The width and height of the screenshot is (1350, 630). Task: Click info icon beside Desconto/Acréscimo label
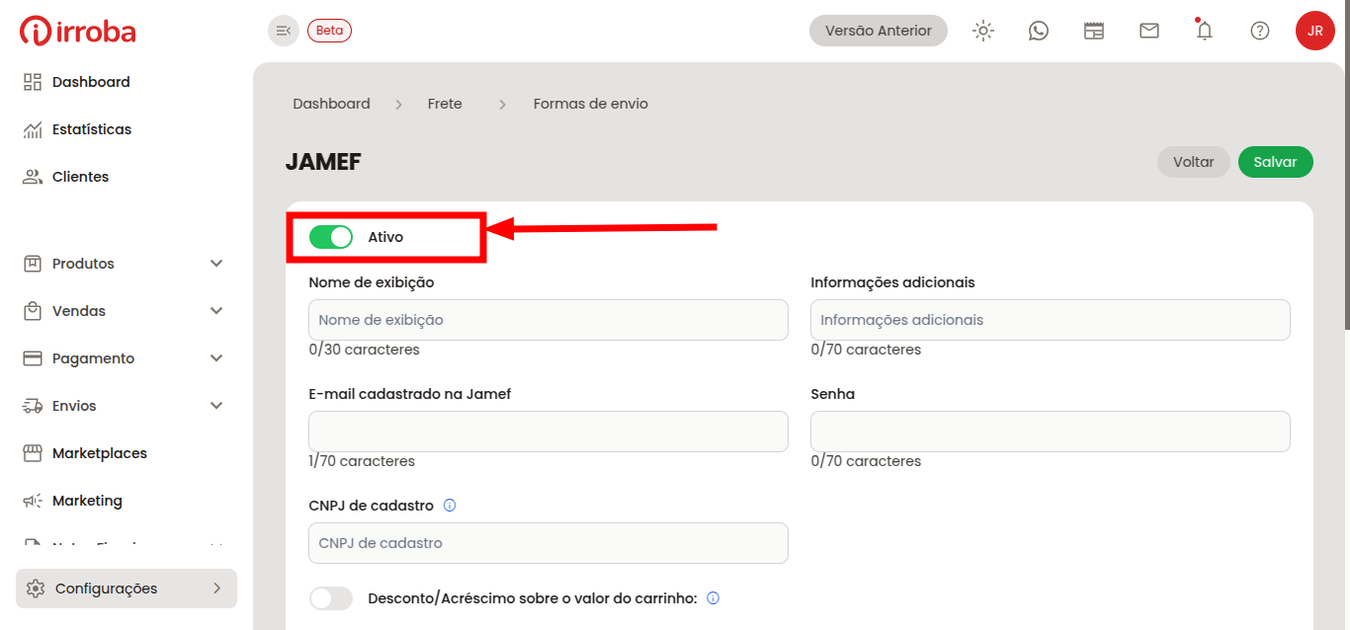click(714, 598)
